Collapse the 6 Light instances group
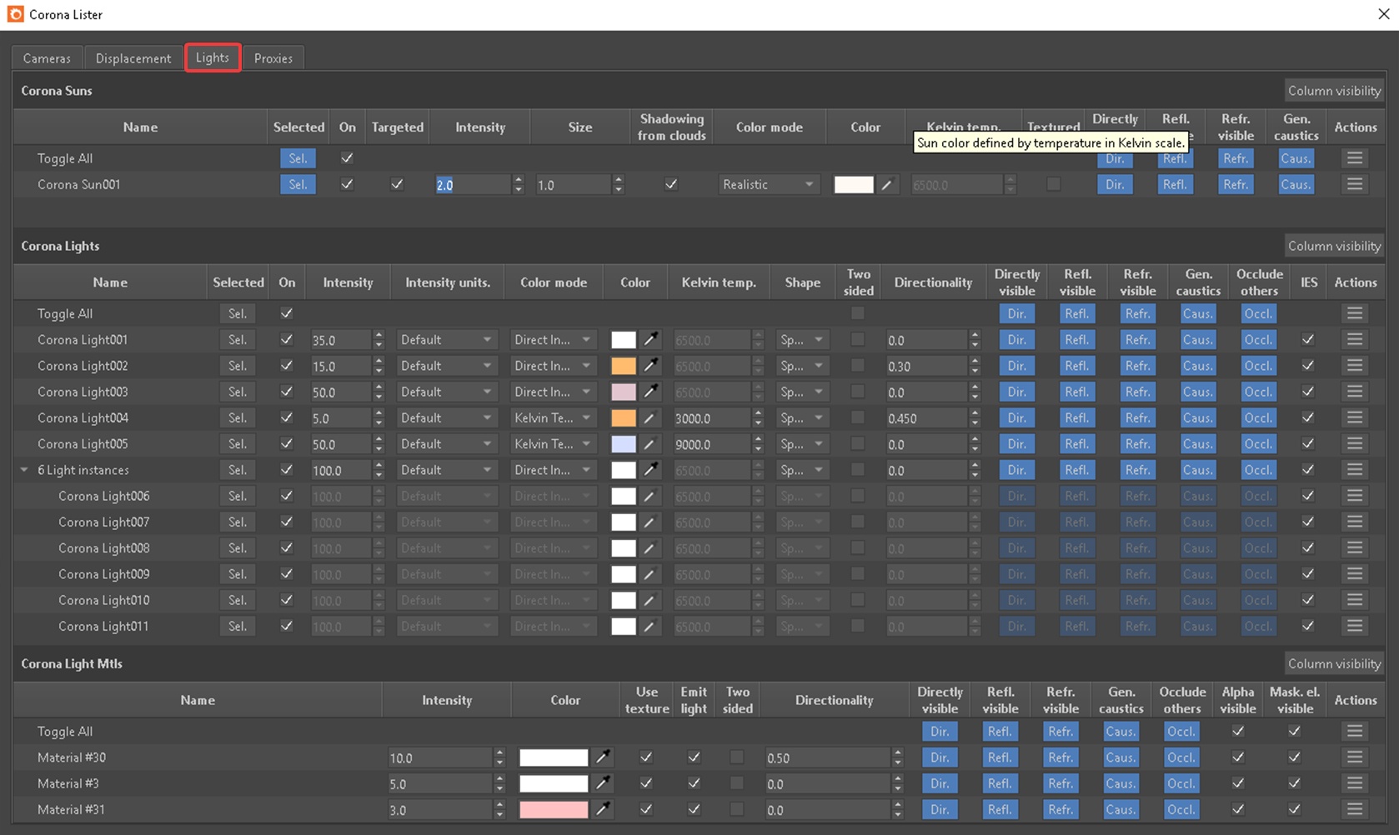This screenshot has height=835, width=1399. click(24, 470)
